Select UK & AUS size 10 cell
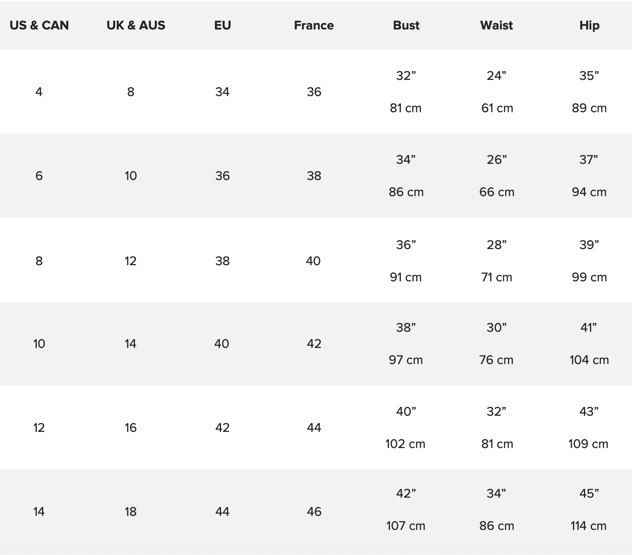Screen dimensions: 632x555 (x=131, y=176)
